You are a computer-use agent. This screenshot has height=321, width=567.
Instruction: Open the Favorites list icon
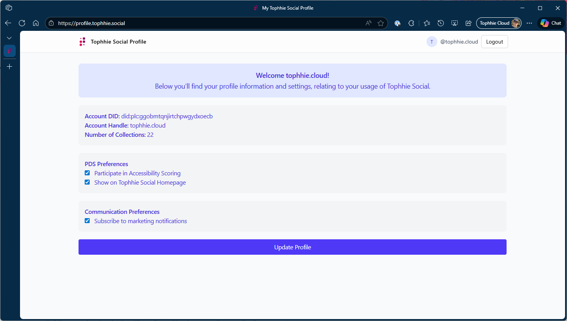click(x=427, y=23)
